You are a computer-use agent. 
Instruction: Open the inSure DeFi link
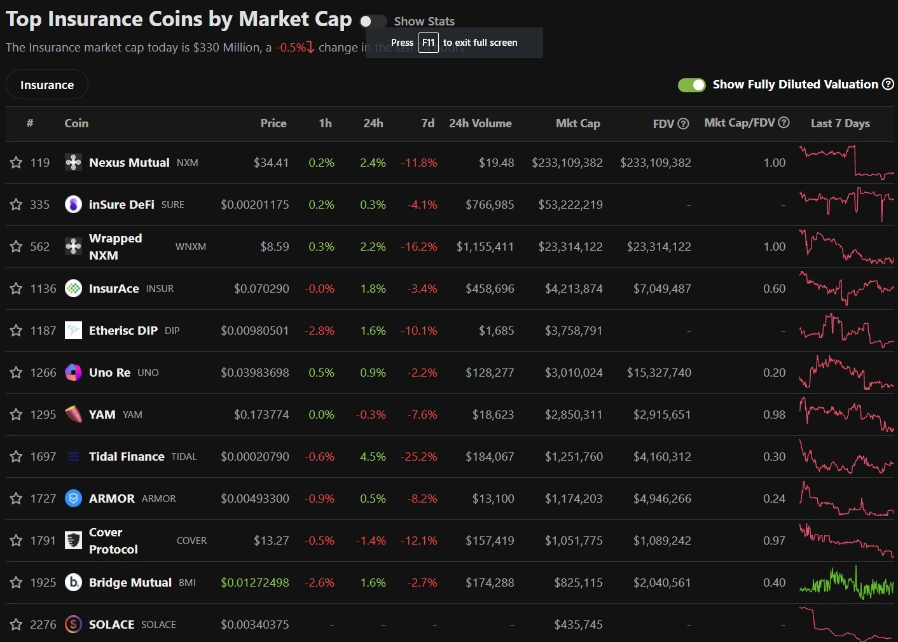(121, 205)
